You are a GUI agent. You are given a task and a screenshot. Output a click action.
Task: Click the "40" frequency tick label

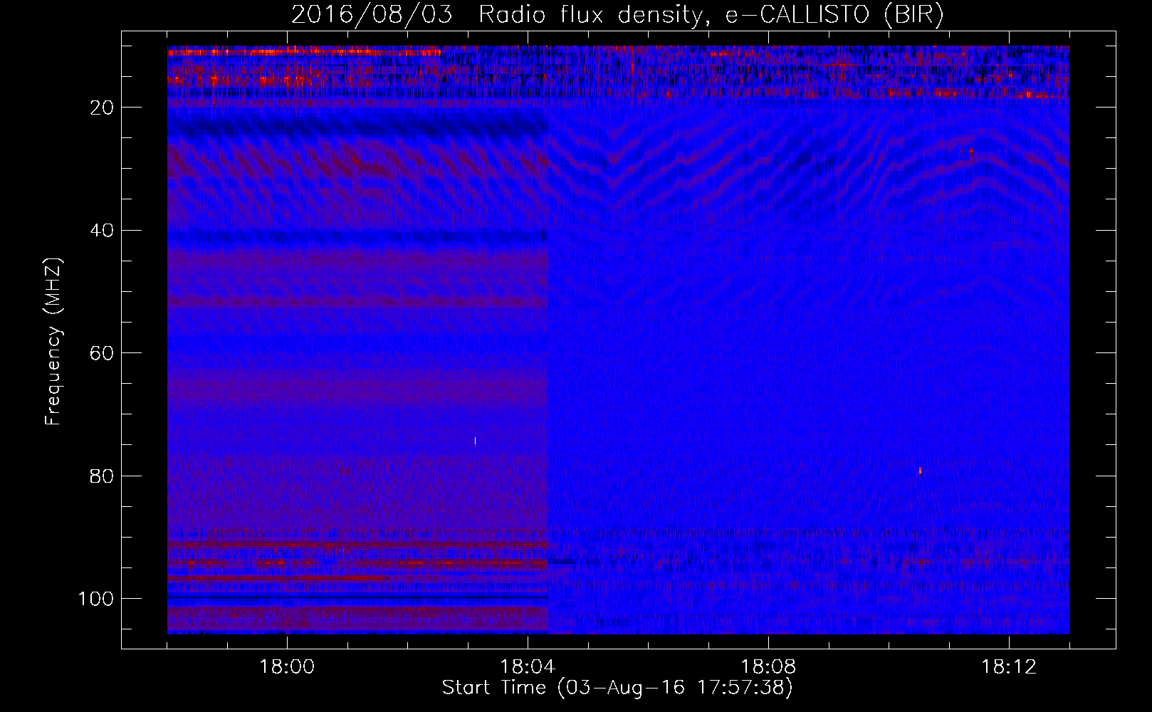pyautogui.click(x=103, y=231)
